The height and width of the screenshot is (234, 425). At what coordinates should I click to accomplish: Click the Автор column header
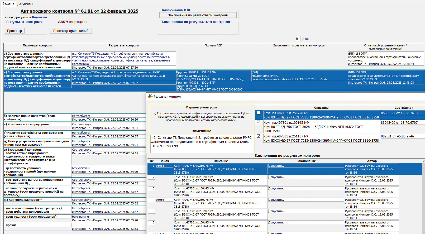pos(372,161)
